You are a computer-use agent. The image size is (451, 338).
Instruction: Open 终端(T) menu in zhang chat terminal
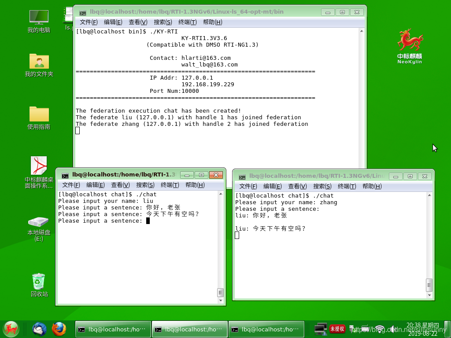[347, 186]
